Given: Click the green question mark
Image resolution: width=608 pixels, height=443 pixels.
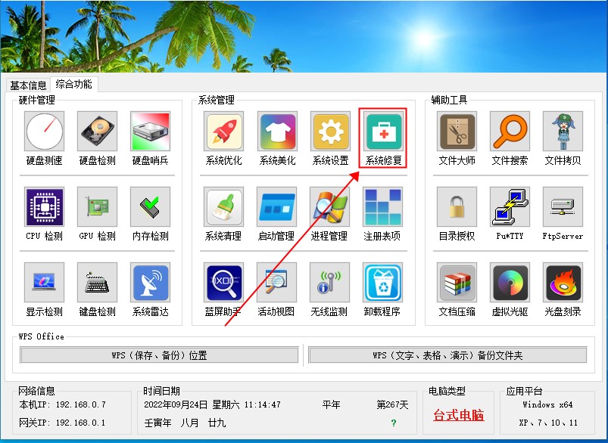Looking at the screenshot, I should click(393, 423).
